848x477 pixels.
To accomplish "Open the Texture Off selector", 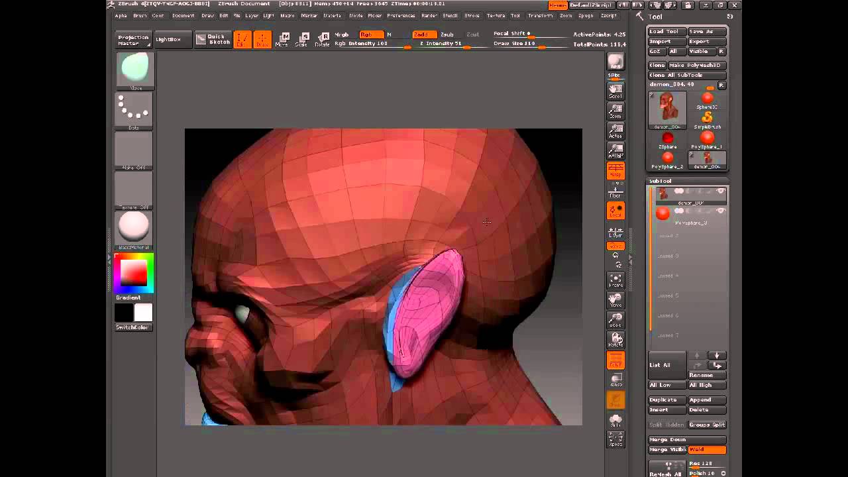I will 134,190.
